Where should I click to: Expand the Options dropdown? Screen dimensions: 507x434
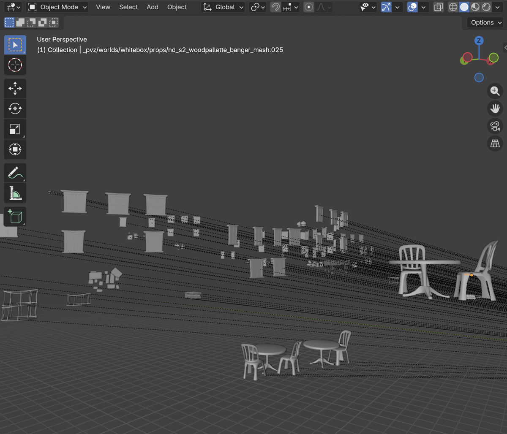[486, 22]
